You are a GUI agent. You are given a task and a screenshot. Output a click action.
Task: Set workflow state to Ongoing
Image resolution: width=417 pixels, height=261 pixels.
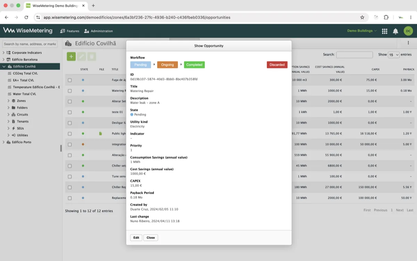click(167, 65)
